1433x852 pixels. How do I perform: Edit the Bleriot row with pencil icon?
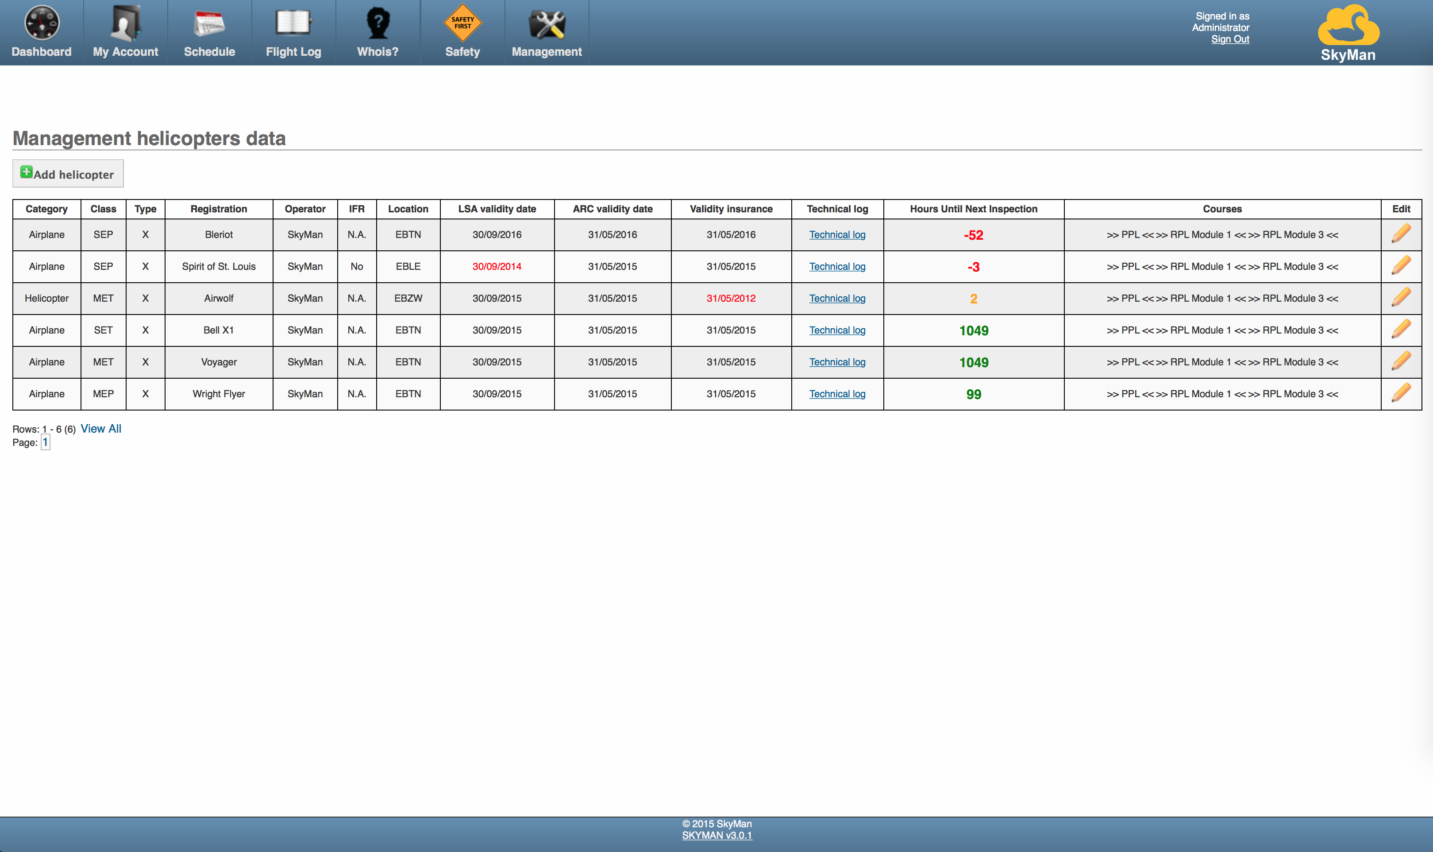point(1401,234)
